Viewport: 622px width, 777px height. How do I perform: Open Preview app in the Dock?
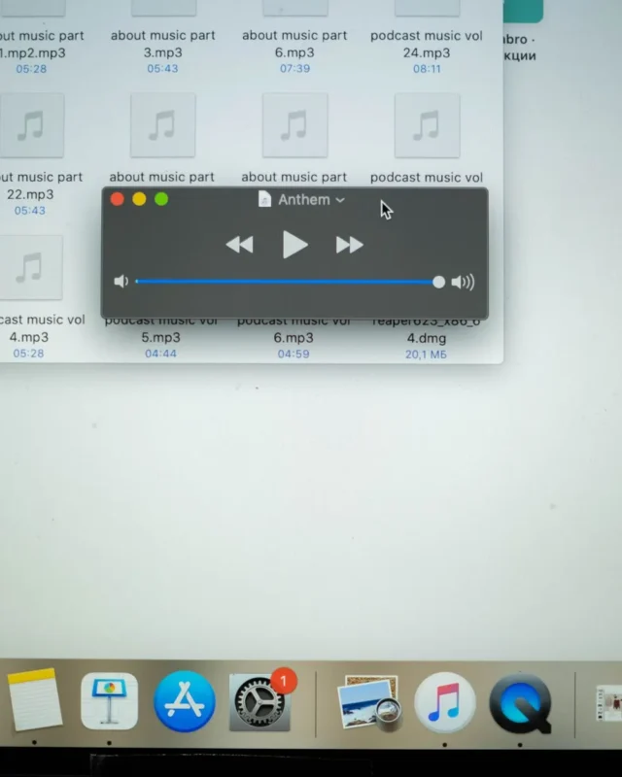(x=369, y=702)
